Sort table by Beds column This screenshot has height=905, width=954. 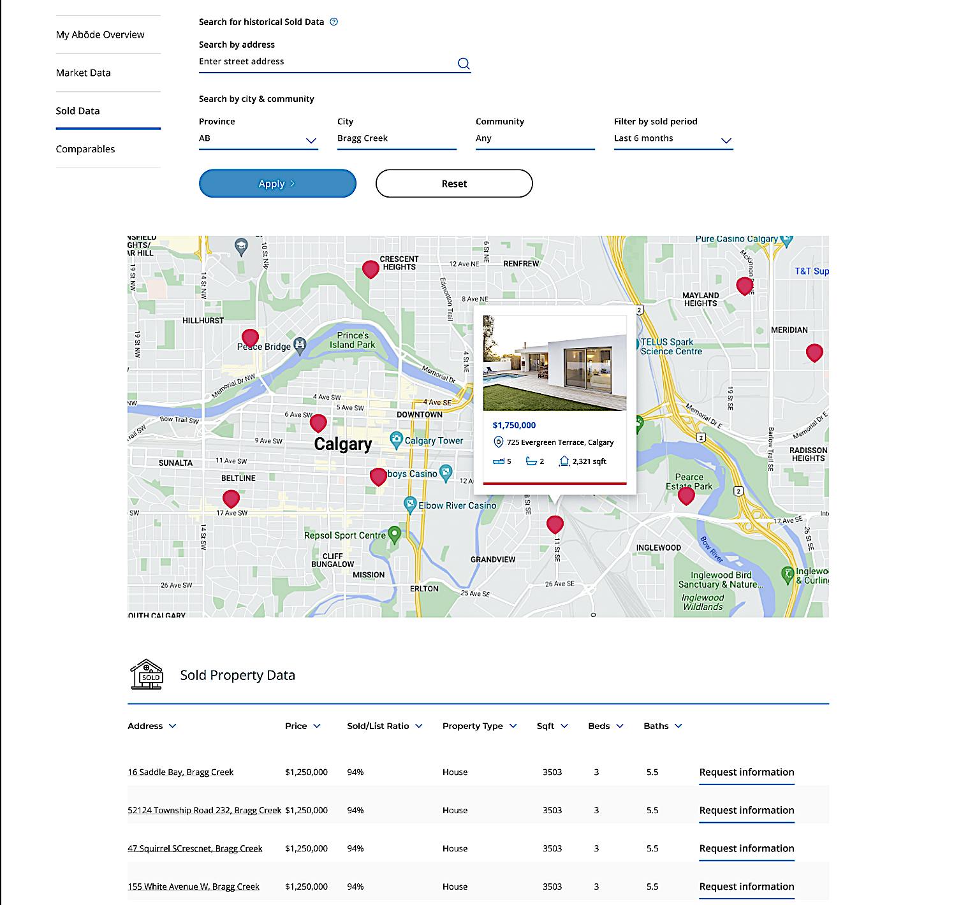click(x=606, y=726)
